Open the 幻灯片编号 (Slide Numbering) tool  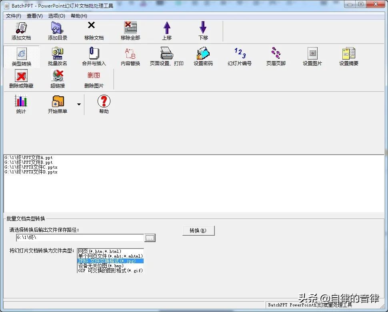(x=240, y=57)
